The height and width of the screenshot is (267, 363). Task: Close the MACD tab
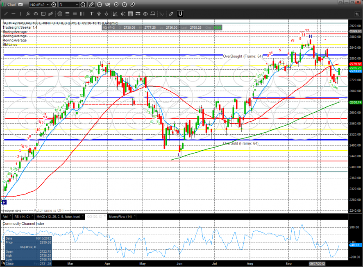coord(83,216)
